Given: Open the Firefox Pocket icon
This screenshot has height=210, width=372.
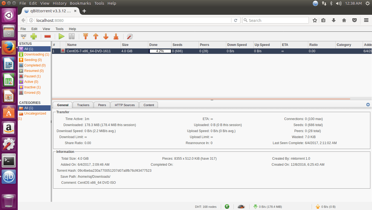Looking at the screenshot, I should 354,20.
